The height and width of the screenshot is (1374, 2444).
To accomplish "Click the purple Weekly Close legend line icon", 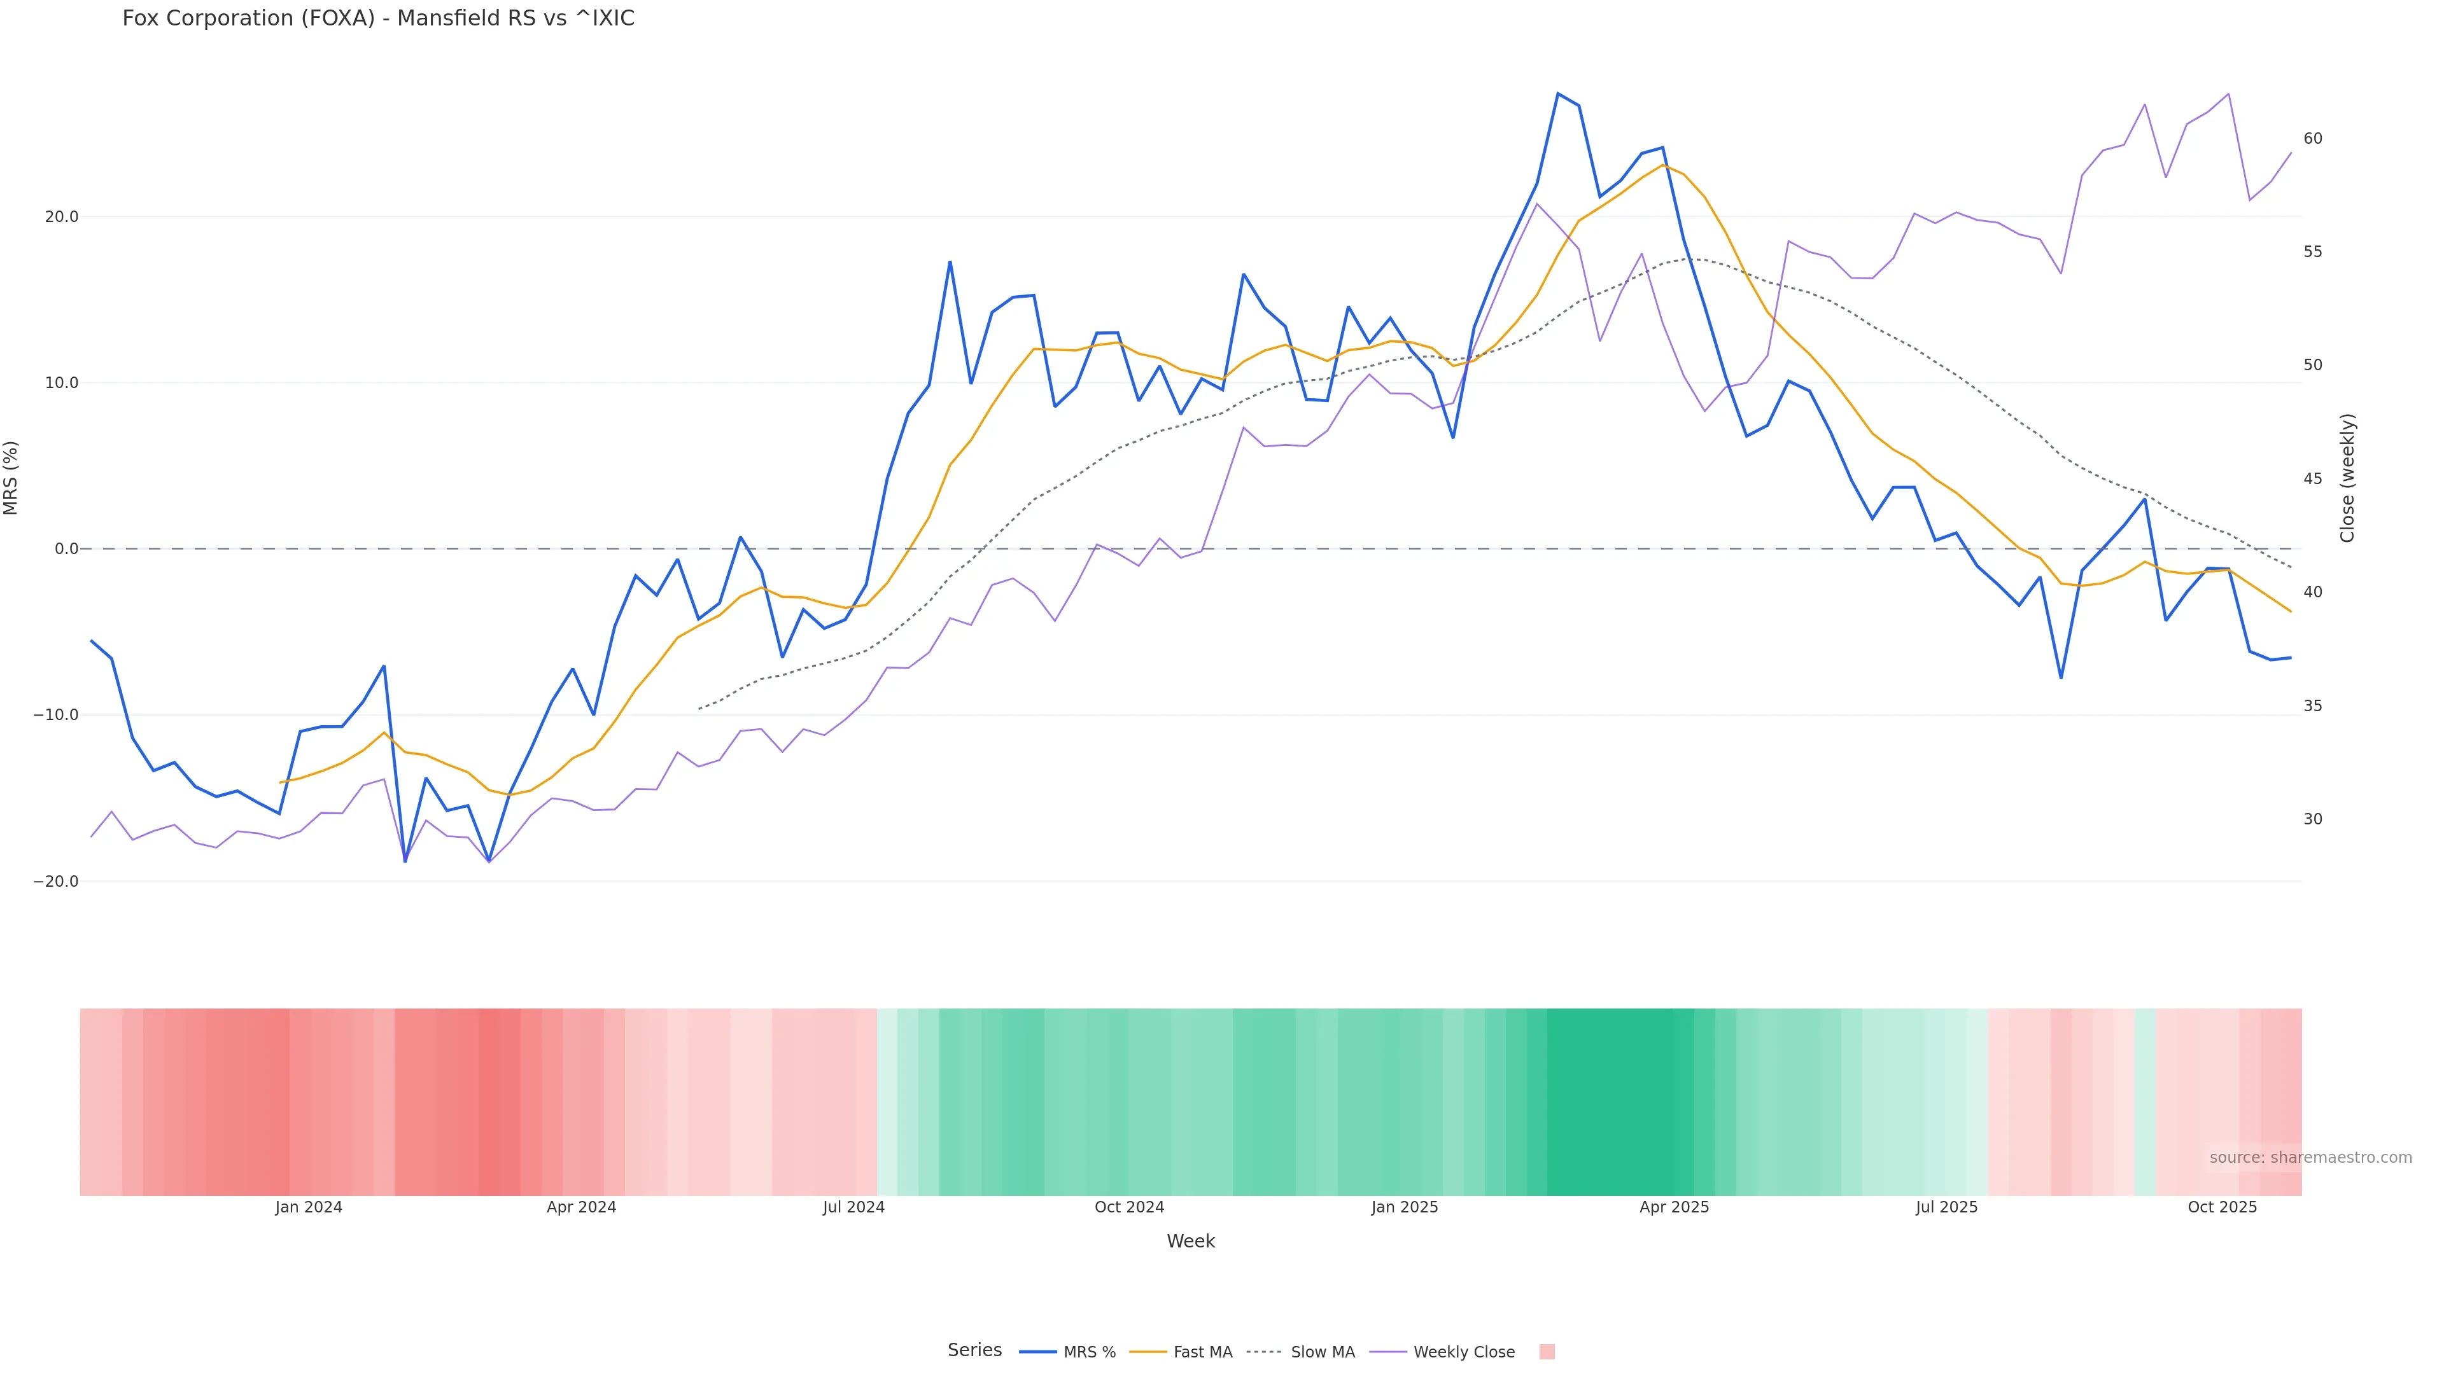I will 1388,1352.
